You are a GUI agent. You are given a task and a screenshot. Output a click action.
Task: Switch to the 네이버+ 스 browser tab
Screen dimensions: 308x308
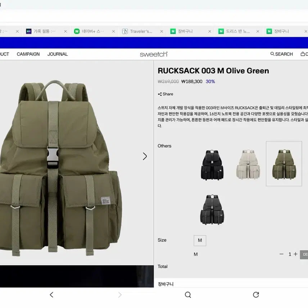click(95, 31)
